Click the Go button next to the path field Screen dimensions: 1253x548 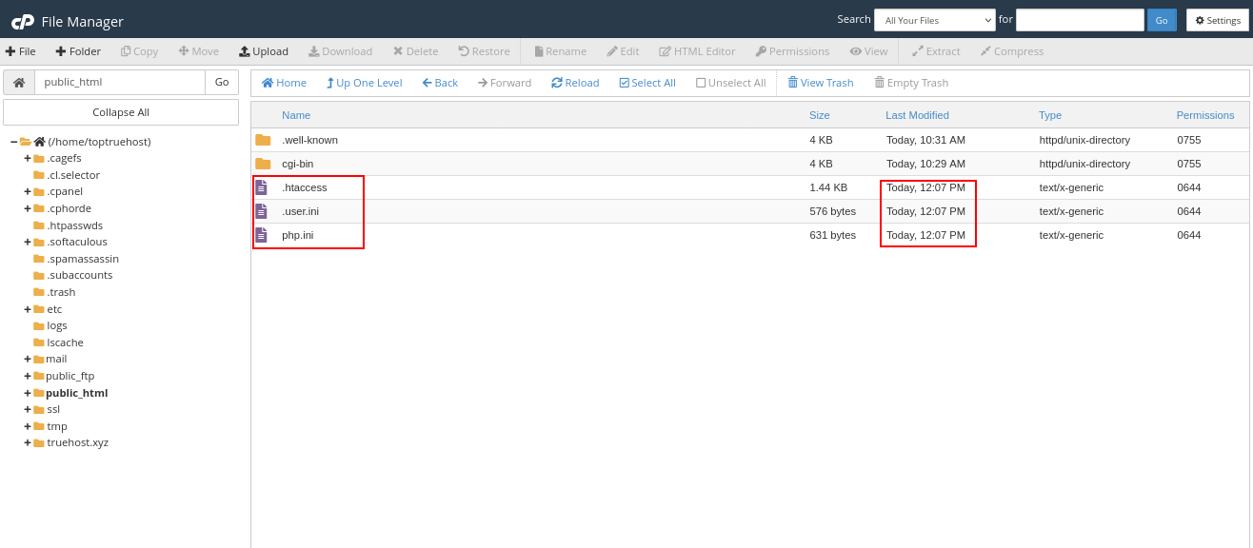(221, 82)
